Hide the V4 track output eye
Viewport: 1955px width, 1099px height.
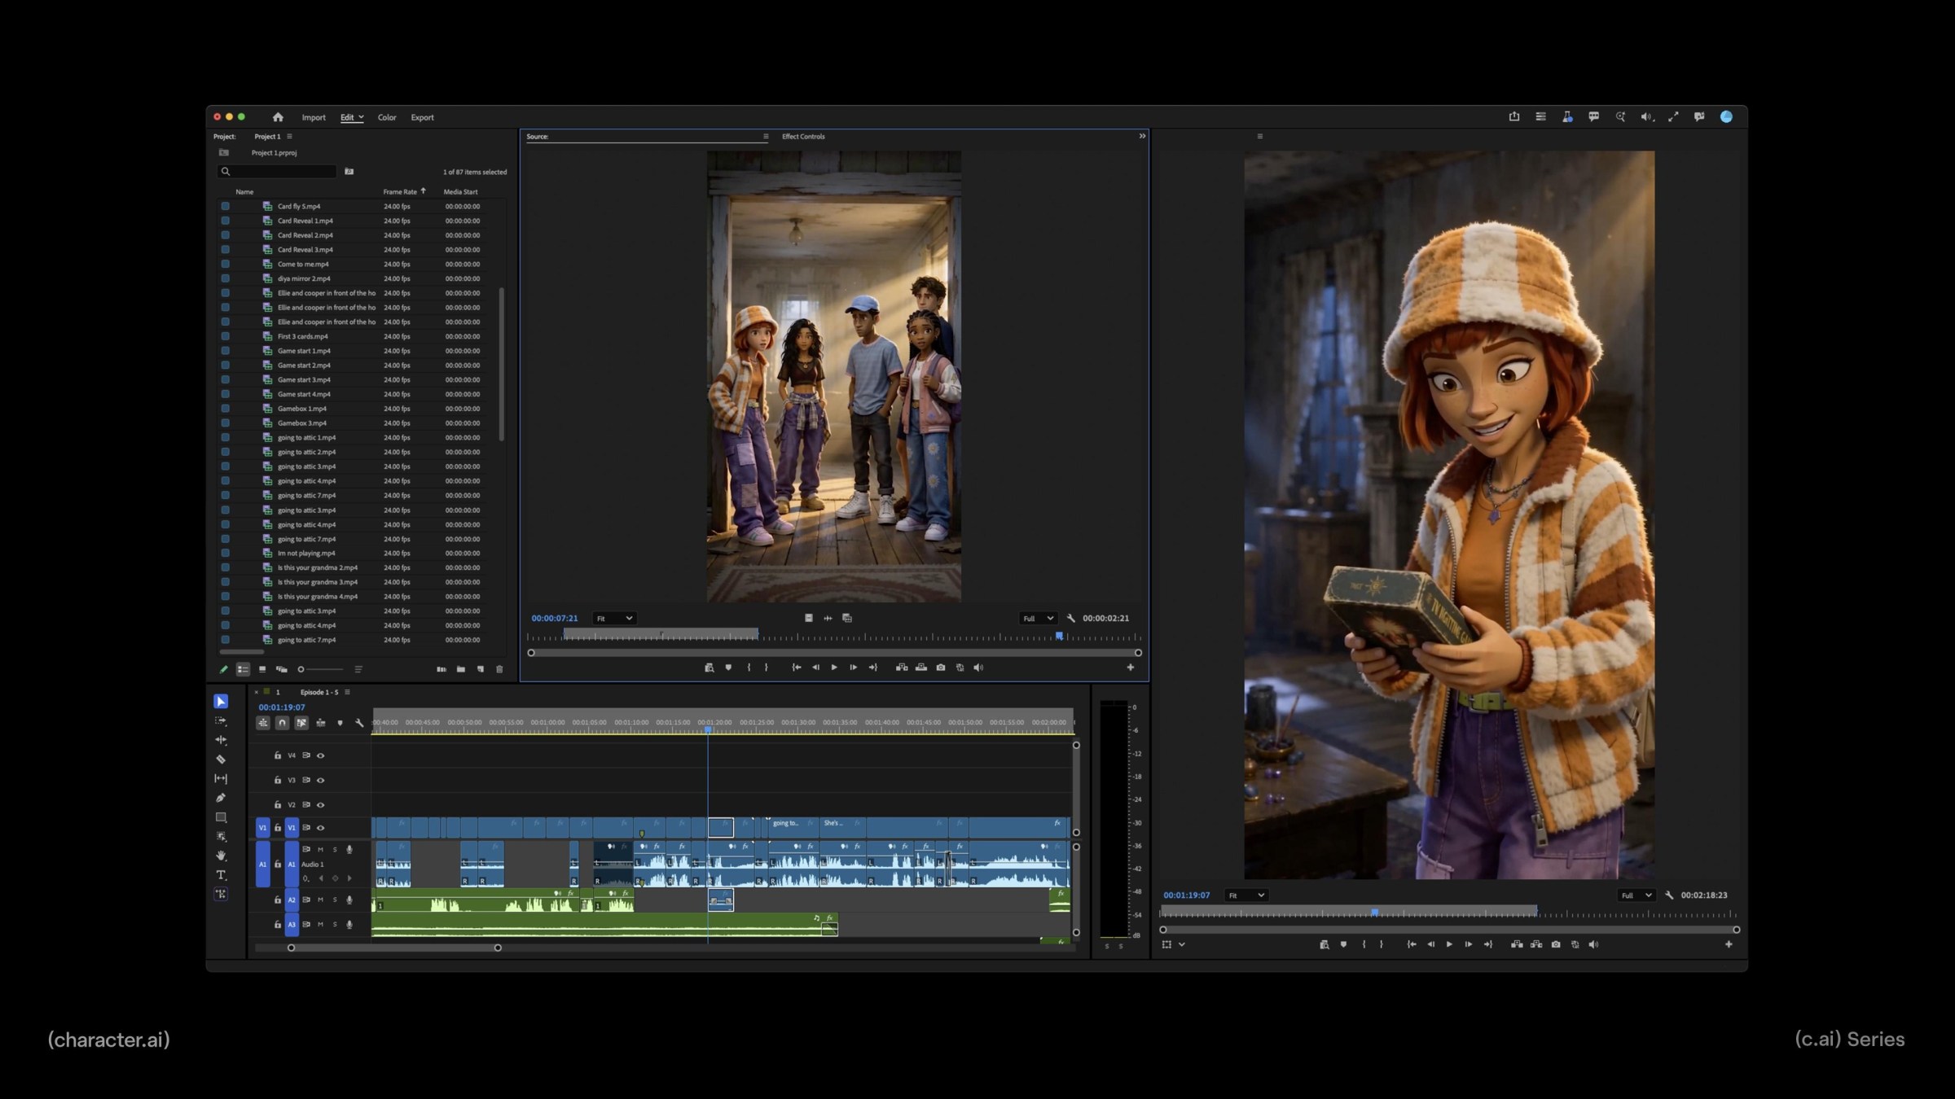click(x=321, y=755)
